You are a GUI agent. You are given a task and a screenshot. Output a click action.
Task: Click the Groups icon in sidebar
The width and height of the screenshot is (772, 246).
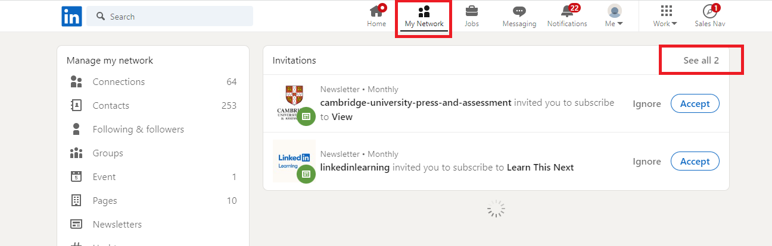pyautogui.click(x=76, y=153)
